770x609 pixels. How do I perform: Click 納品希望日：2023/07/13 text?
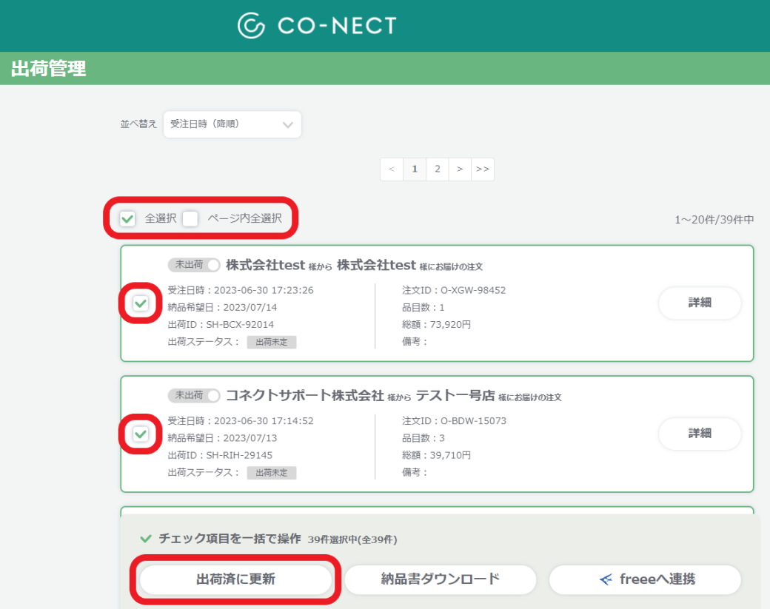[x=222, y=438]
